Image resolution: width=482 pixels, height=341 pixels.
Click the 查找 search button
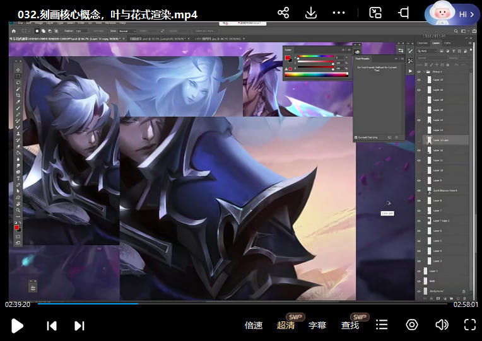pyautogui.click(x=350, y=325)
